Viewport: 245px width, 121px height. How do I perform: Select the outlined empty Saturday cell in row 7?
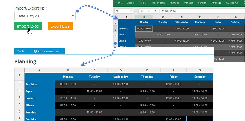(200, 119)
